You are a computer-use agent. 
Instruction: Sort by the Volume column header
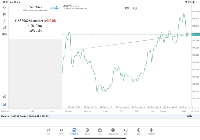[x=87, y=111]
